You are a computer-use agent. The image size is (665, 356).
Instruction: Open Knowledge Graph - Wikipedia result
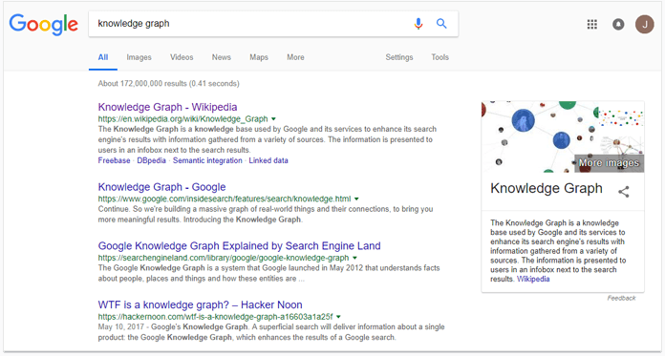pos(167,107)
